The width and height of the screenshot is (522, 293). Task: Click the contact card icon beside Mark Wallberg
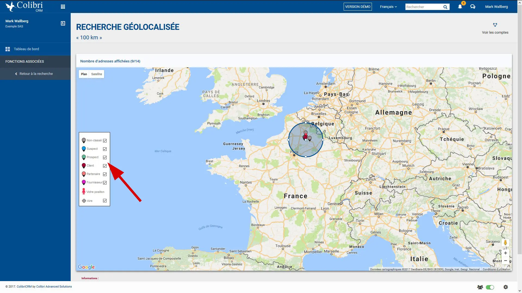[63, 23]
